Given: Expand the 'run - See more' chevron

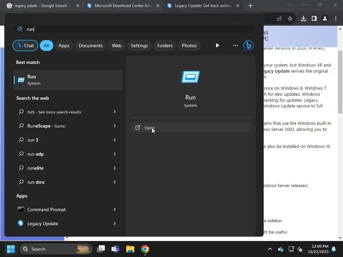Looking at the screenshot, I should [x=115, y=112].
